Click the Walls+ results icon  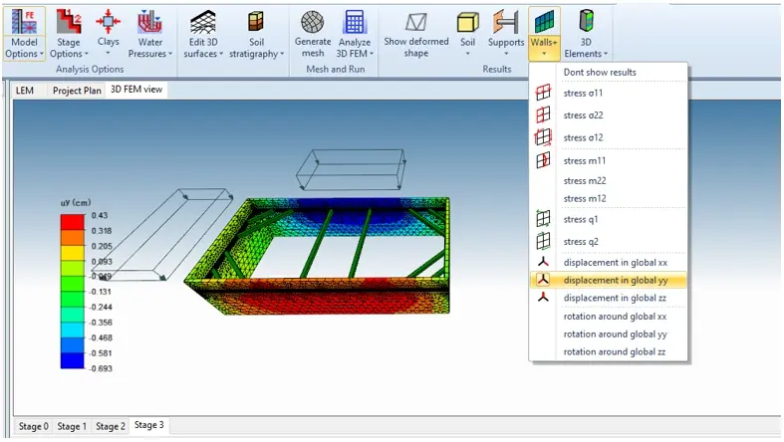point(544,23)
